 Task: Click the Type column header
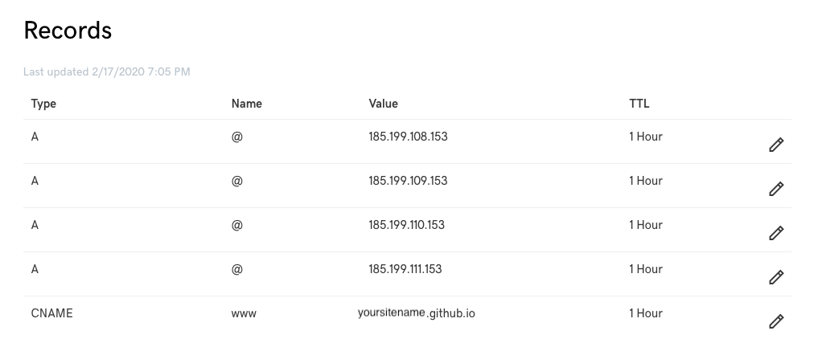(43, 104)
